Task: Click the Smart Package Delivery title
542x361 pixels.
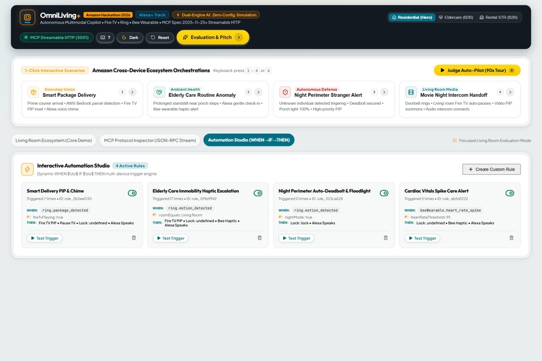Action: click(69, 95)
